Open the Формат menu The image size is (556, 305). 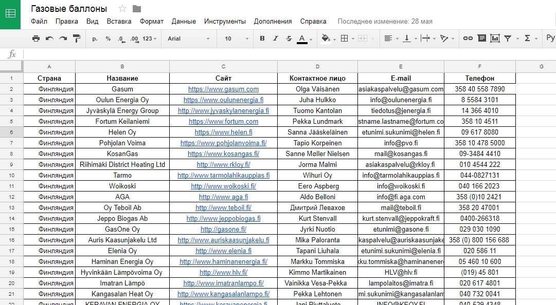pos(151,21)
